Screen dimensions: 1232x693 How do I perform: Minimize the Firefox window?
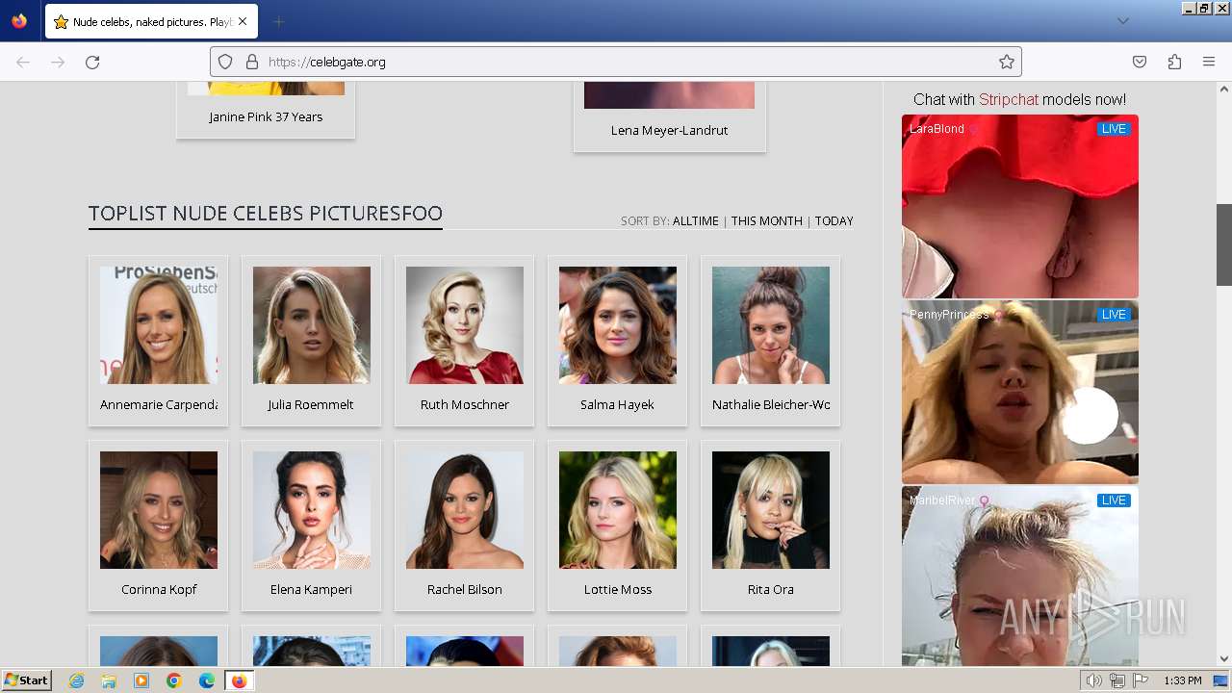(1189, 8)
